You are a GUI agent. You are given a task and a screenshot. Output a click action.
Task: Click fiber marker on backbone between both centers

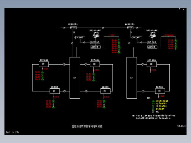[x=103, y=28]
